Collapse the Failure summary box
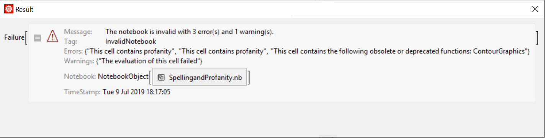 (38, 37)
